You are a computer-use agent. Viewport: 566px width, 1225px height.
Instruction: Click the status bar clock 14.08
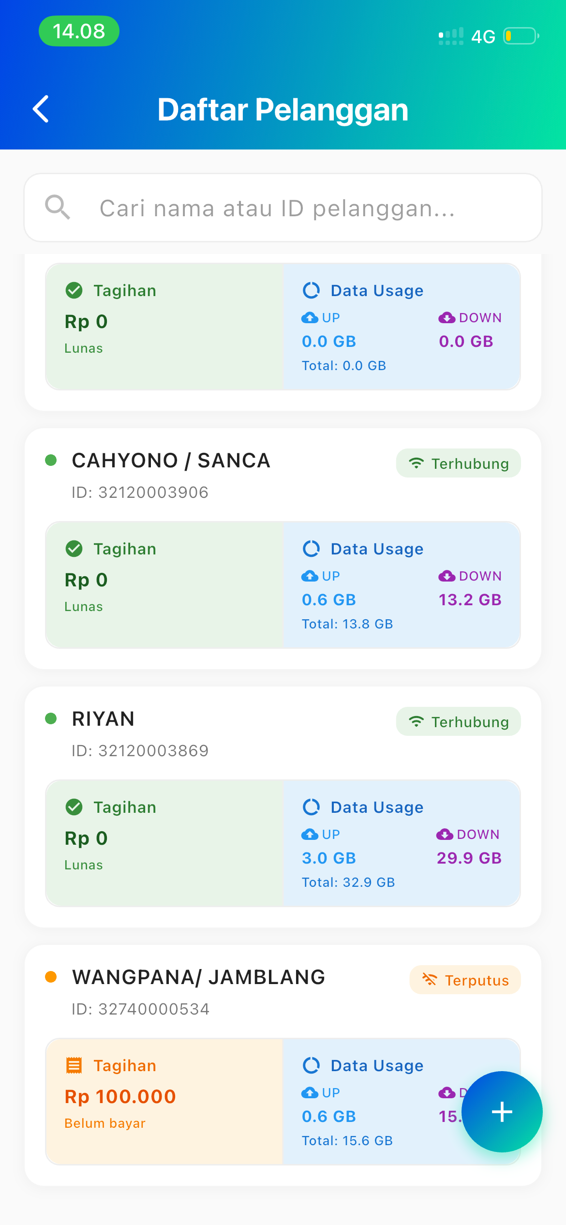[x=79, y=31]
